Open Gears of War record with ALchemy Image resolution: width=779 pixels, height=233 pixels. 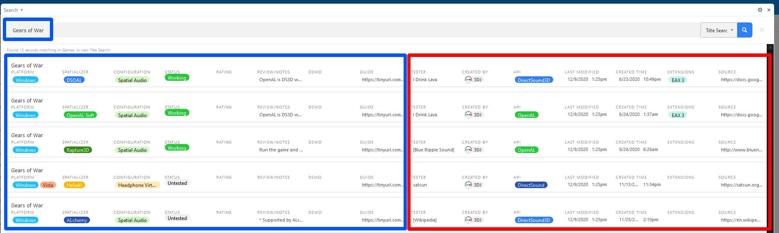(27, 205)
